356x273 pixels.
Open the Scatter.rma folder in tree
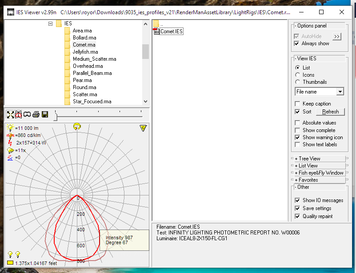(x=85, y=94)
